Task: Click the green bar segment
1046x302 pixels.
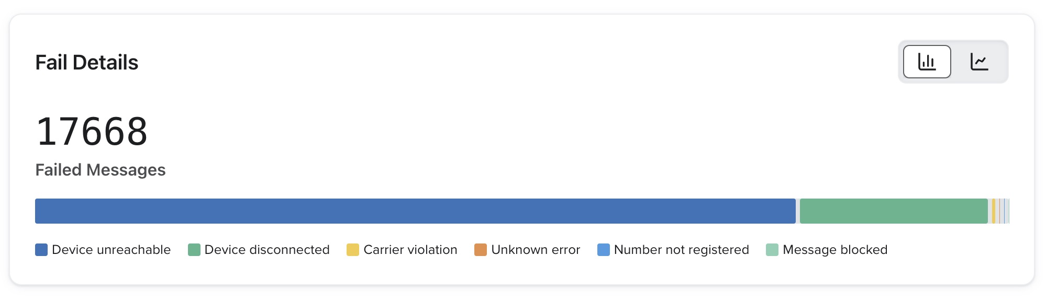Action: [x=894, y=211]
